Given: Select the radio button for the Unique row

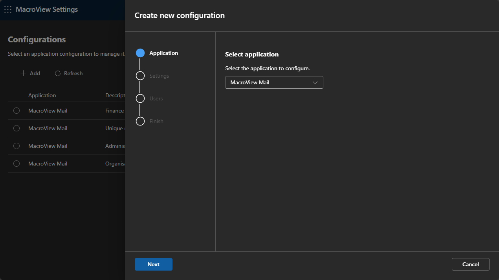Looking at the screenshot, I should [17, 128].
